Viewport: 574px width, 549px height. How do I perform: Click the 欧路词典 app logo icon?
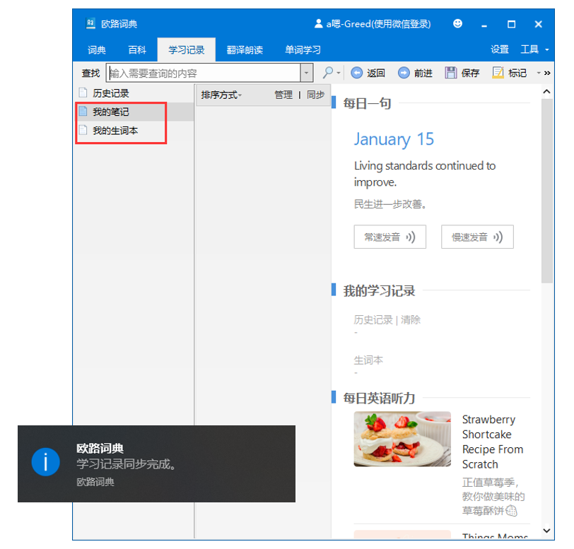pos(90,23)
